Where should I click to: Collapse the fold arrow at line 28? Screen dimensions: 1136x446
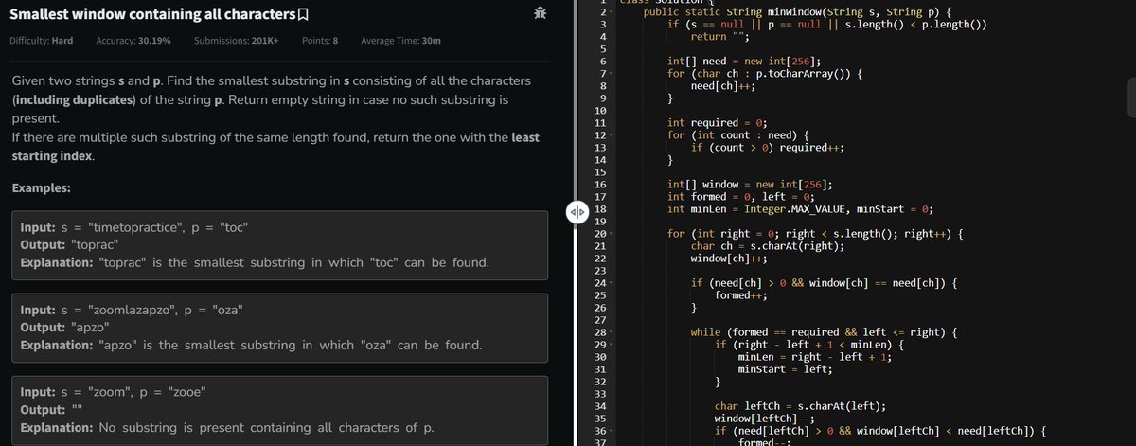pos(612,332)
